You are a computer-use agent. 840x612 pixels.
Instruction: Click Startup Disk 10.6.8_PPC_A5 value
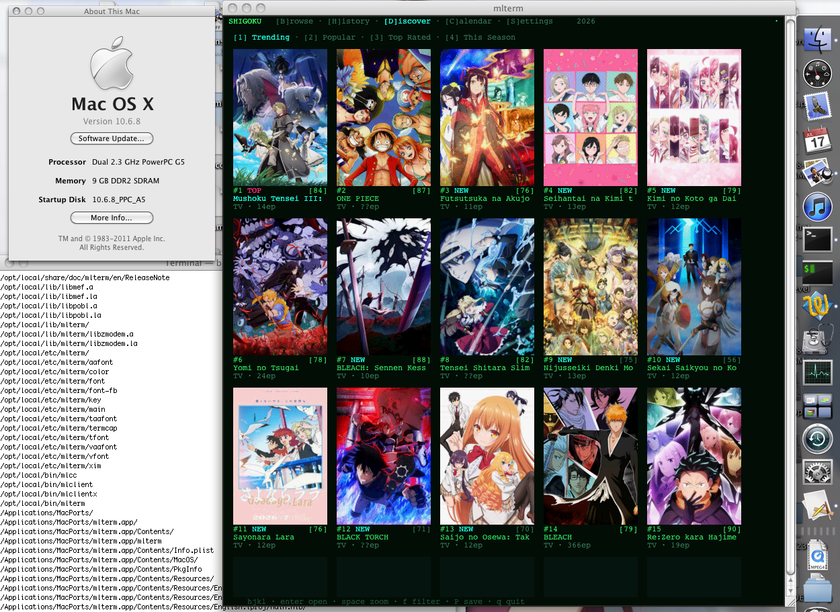click(119, 200)
